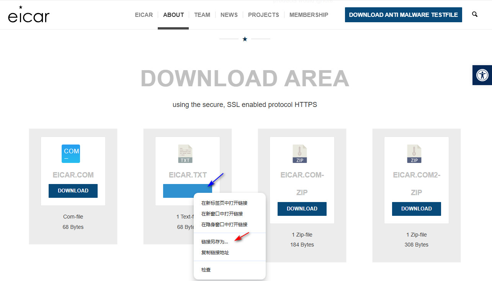This screenshot has width=492, height=281.
Task: Click the EICAR.COM-ZIP zip file icon
Action: point(300,154)
